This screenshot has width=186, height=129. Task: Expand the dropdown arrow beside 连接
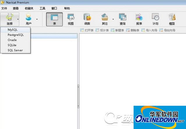[18, 19]
